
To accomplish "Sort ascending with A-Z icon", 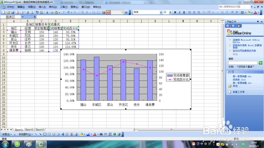I will coord(94,12).
